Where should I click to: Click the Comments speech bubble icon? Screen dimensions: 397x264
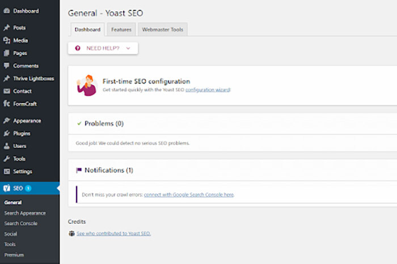[7, 66]
